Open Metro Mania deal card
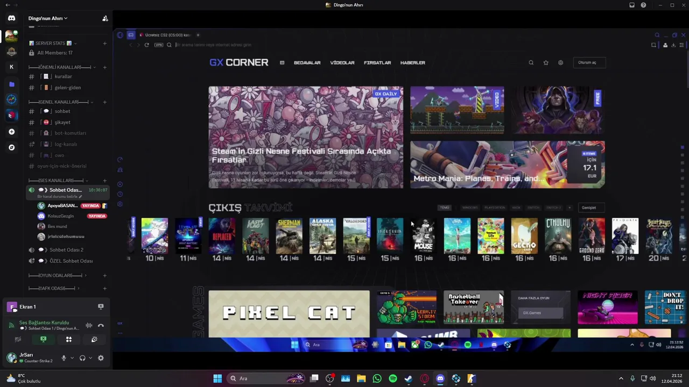The height and width of the screenshot is (387, 689). pos(508,164)
